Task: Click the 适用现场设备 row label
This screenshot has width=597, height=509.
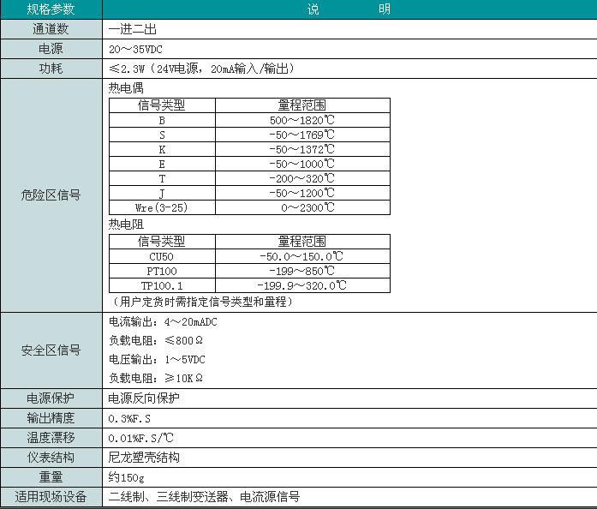Action: coord(51,497)
